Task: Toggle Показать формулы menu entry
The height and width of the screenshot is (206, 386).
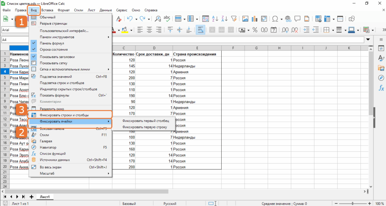Action: [x=70, y=95]
